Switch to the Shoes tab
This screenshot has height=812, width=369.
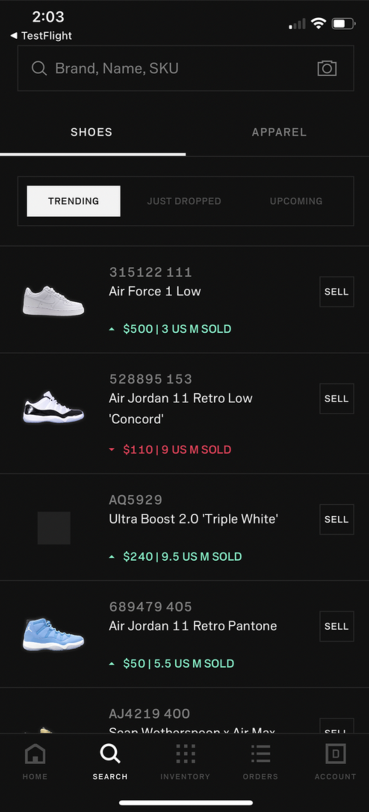(92, 132)
